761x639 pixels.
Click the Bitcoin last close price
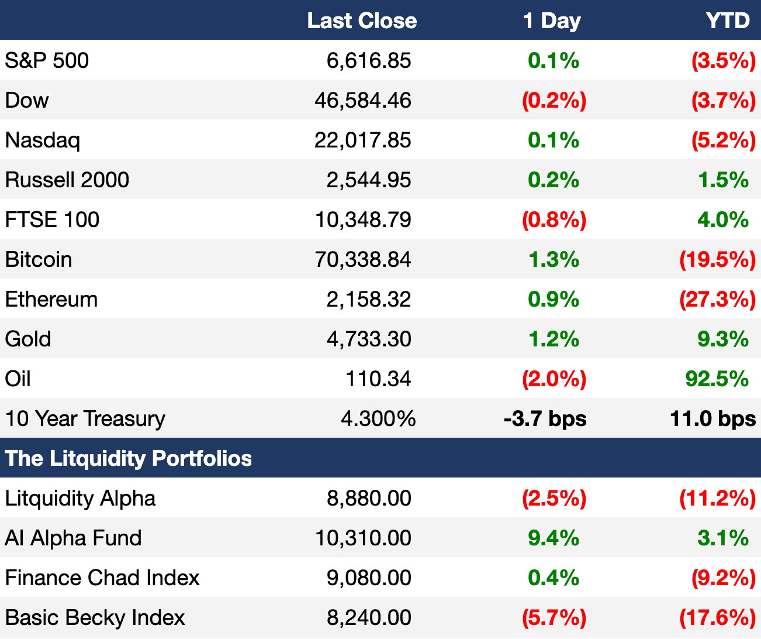[x=362, y=259]
